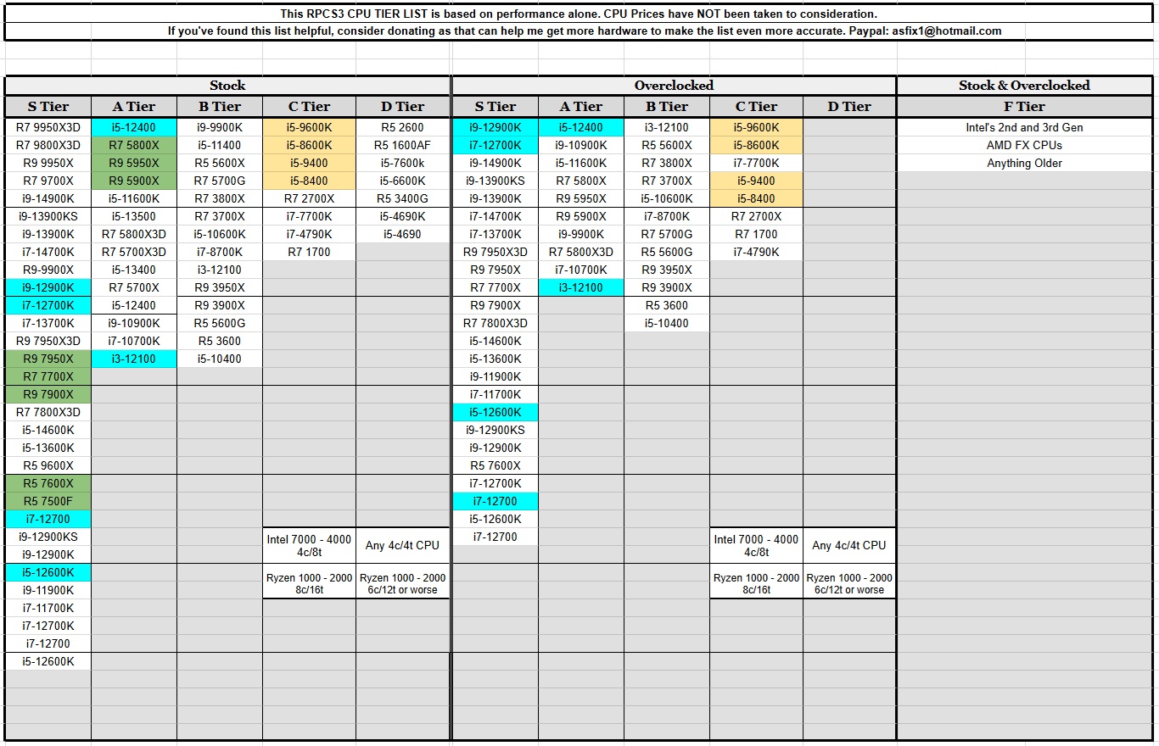
Task: Select the S Tier header under Stock
Action: [x=48, y=107]
